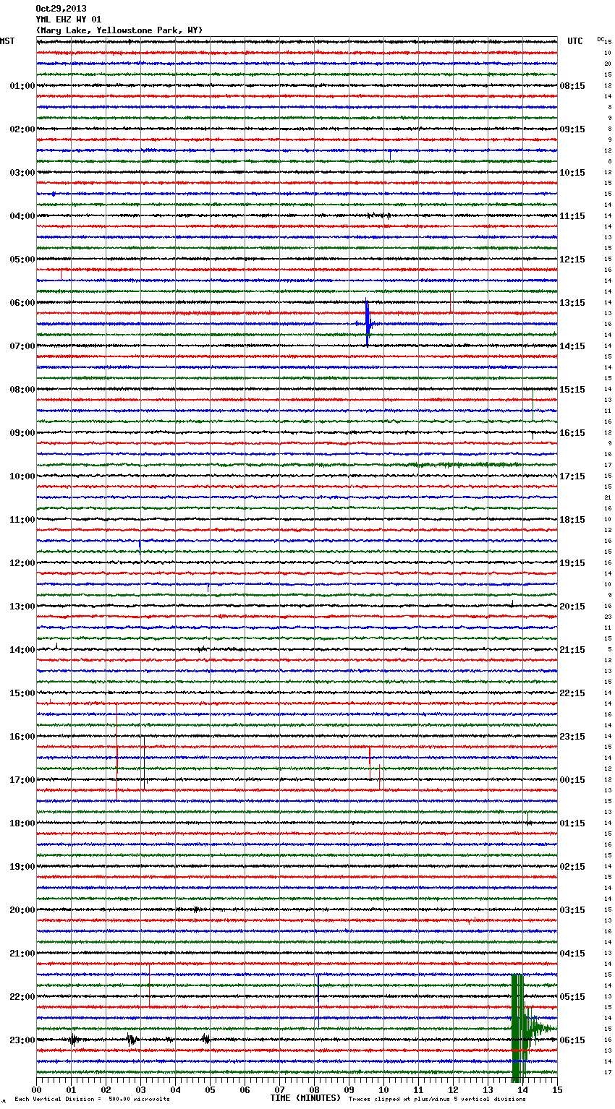Click the "02:15" UTC time label

(x=572, y=867)
